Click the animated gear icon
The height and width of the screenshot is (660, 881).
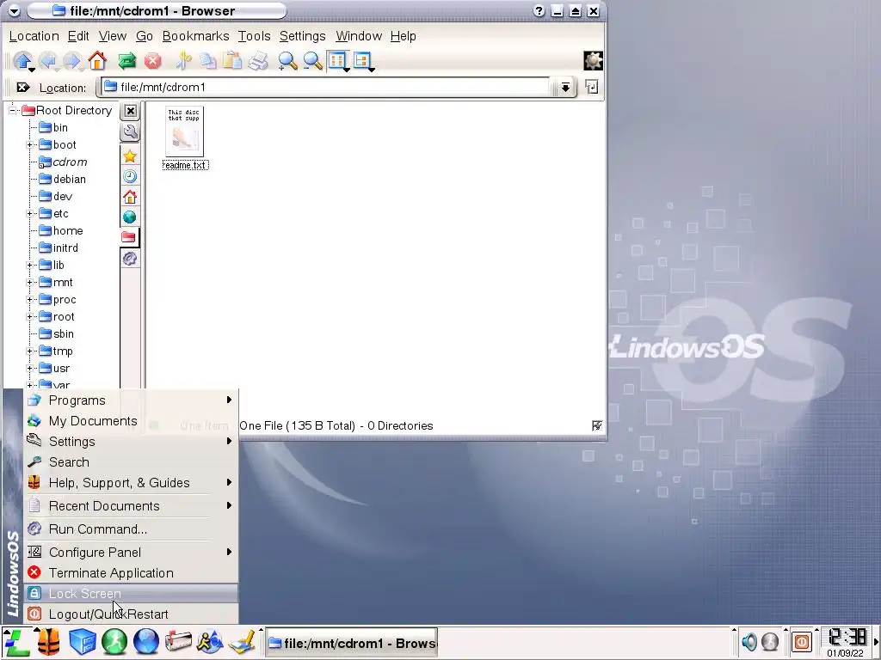pyautogui.click(x=594, y=61)
